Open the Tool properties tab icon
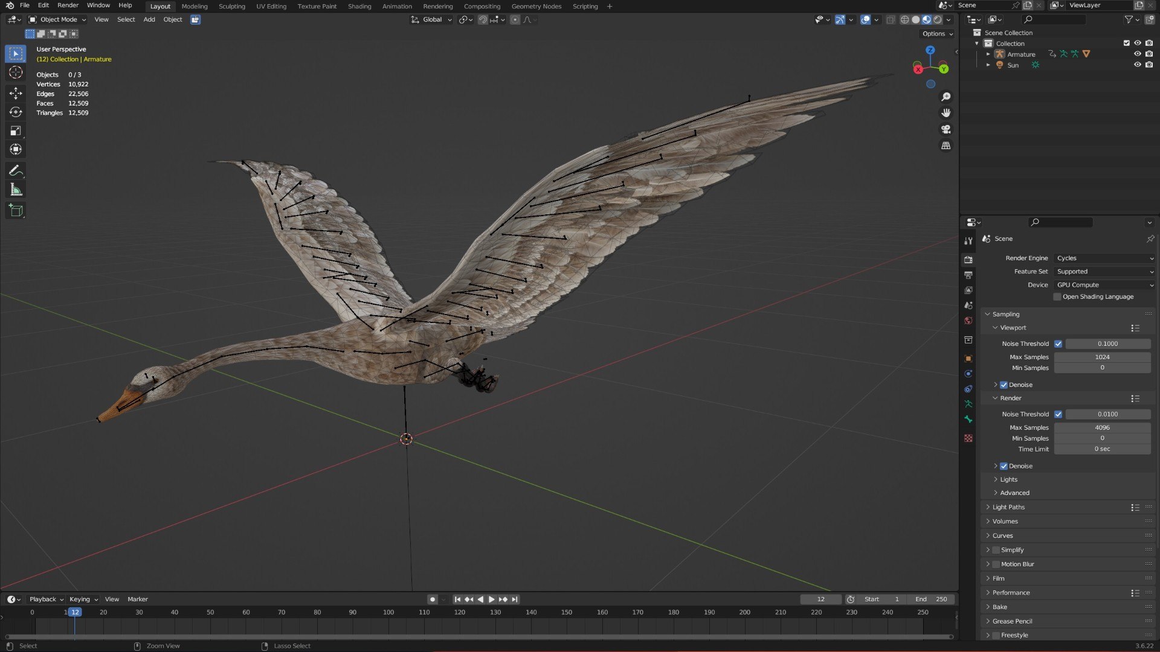Image resolution: width=1160 pixels, height=652 pixels. 968,241
